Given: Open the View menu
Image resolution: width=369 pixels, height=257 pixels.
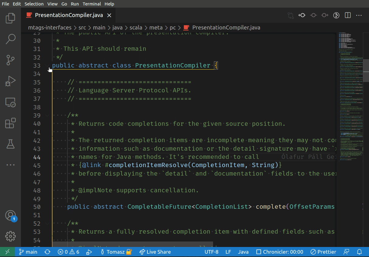Looking at the screenshot, I should click(x=53, y=4).
